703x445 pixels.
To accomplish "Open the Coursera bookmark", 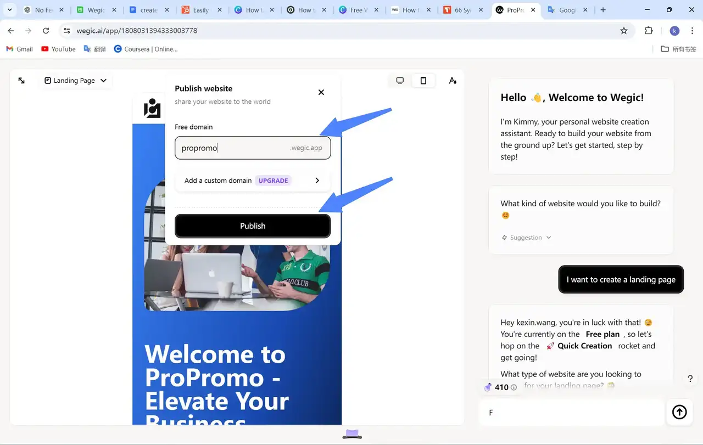I will point(146,49).
